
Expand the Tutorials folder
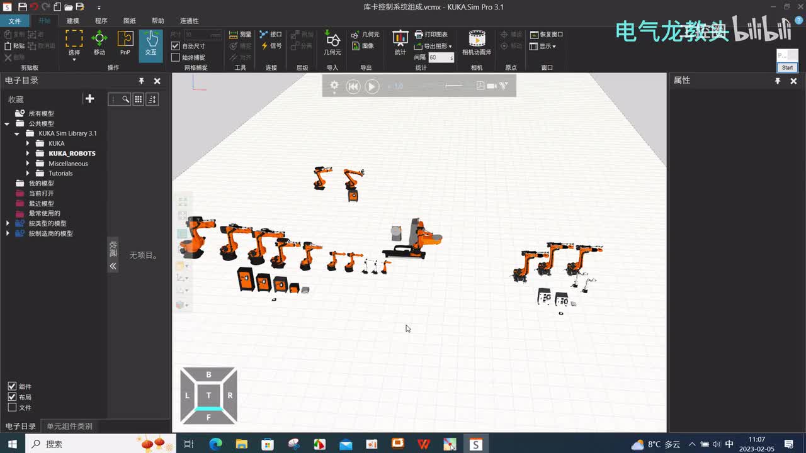(28, 173)
